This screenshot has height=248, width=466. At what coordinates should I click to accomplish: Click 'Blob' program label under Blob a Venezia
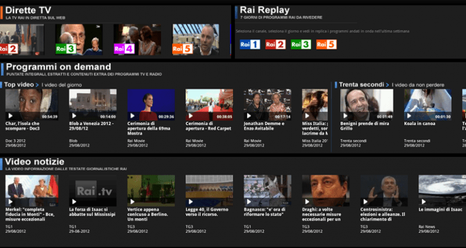(x=73, y=141)
